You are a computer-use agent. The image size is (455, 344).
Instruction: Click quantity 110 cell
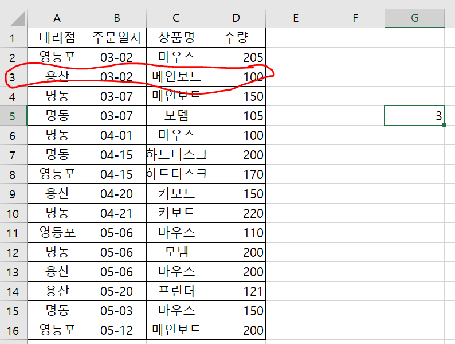(236, 233)
